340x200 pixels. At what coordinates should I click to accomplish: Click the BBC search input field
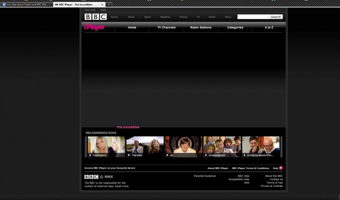coord(253,17)
